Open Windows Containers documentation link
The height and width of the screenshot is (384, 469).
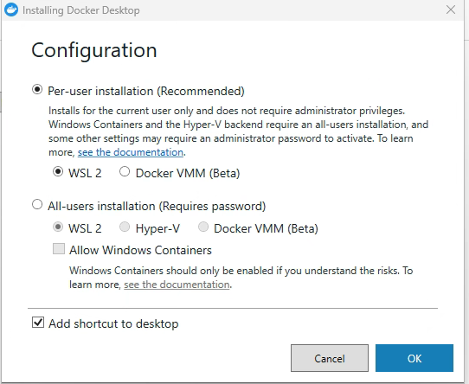(x=177, y=285)
